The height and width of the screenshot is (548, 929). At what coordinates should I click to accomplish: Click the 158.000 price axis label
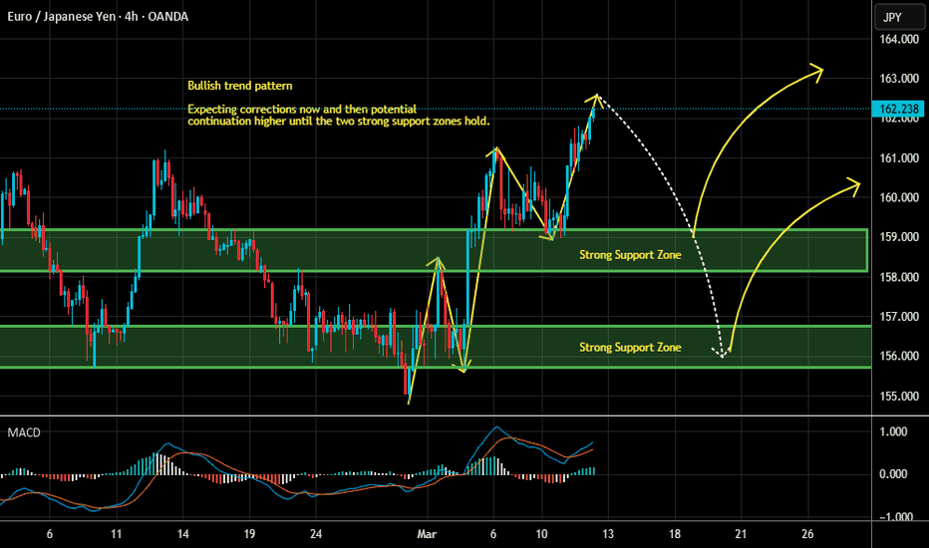click(899, 277)
